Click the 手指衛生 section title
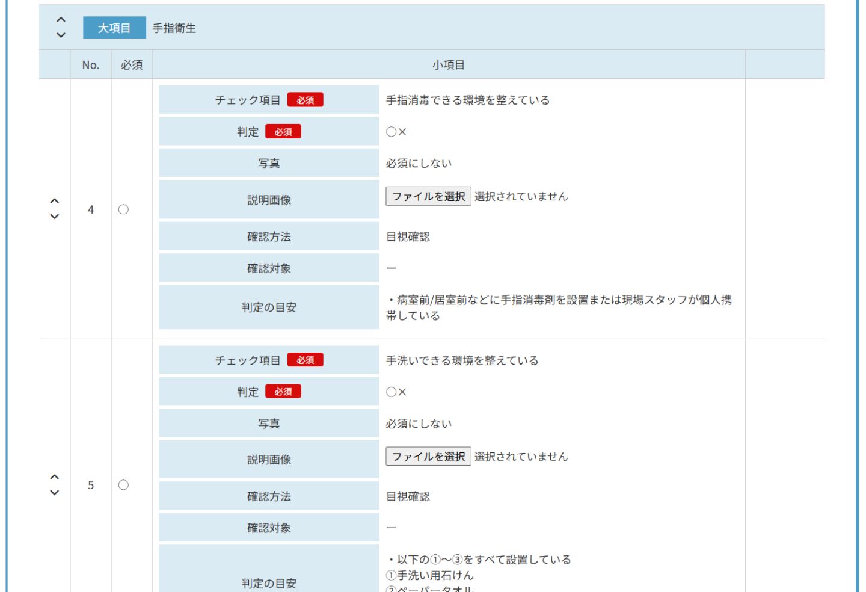The height and width of the screenshot is (592, 866). click(x=174, y=28)
